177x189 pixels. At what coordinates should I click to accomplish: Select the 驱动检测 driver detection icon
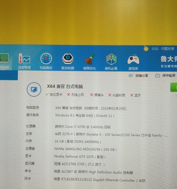pos(68,61)
